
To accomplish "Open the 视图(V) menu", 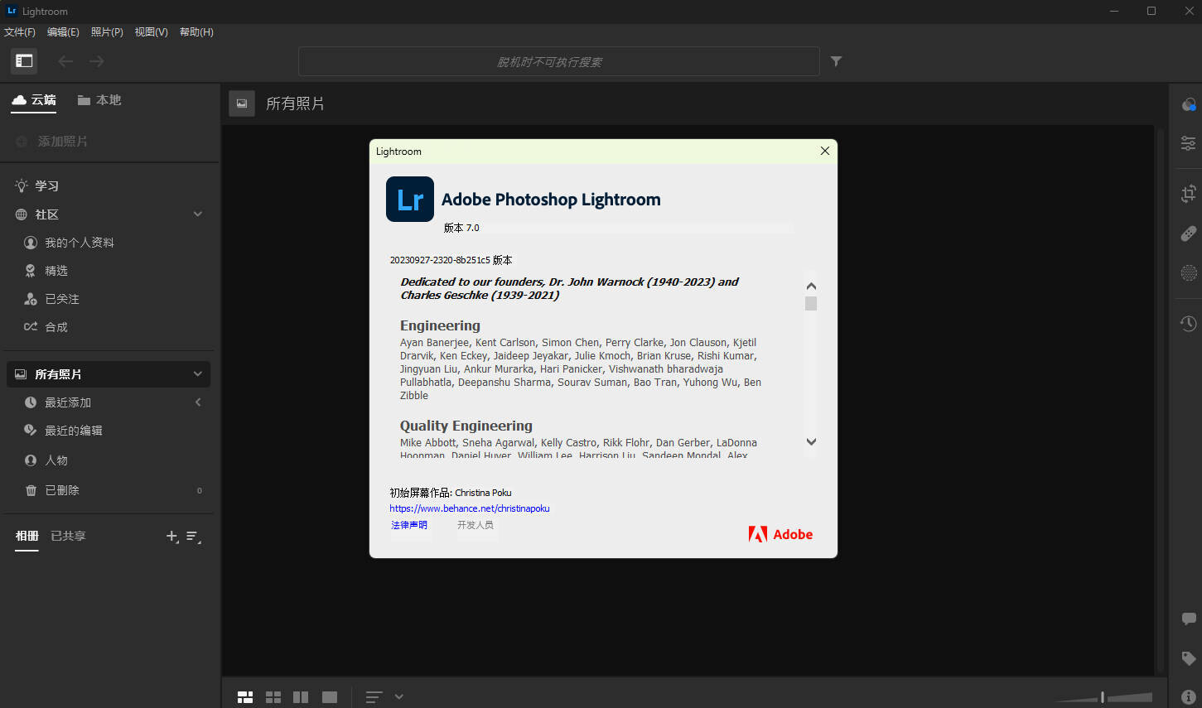I will [x=151, y=32].
